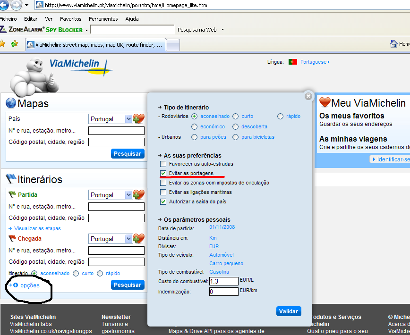Click the blue flag icon next to Itinerários
Screen dimensions: 410x335
11,179
